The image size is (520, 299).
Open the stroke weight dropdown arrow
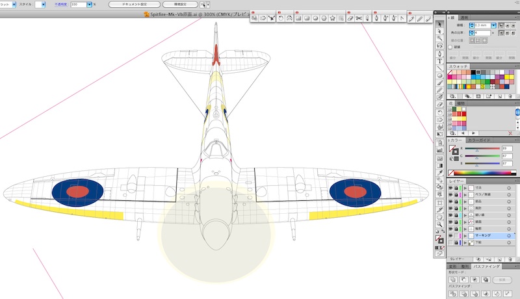point(493,25)
